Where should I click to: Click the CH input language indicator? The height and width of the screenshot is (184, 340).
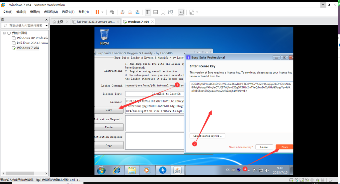click(228, 170)
